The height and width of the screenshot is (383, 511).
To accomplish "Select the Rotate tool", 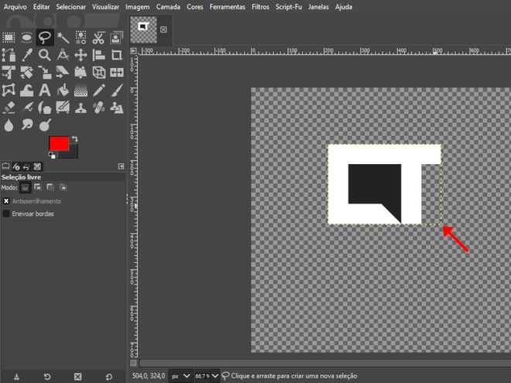I will click(27, 72).
